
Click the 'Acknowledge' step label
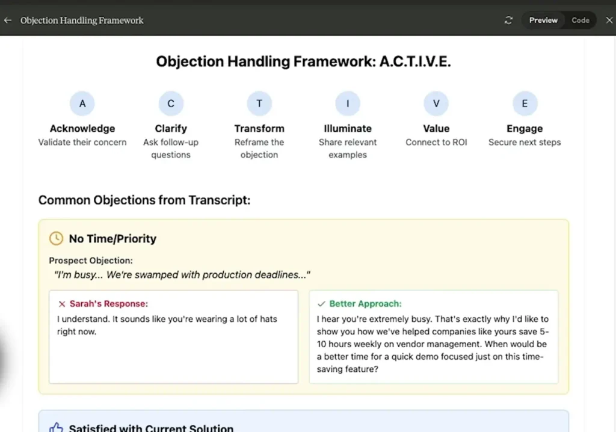click(82, 129)
